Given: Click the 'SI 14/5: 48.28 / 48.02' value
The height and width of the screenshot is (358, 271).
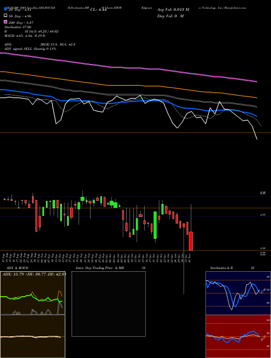Looking at the screenshot, I should pos(42,31).
